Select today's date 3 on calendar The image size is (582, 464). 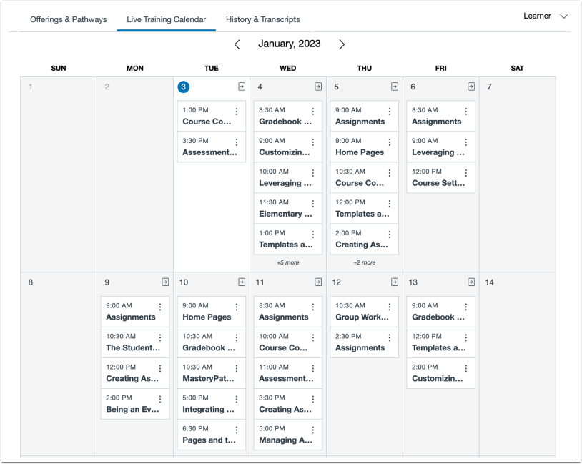[184, 87]
